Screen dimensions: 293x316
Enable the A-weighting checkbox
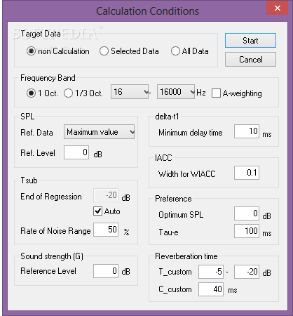tap(237, 93)
